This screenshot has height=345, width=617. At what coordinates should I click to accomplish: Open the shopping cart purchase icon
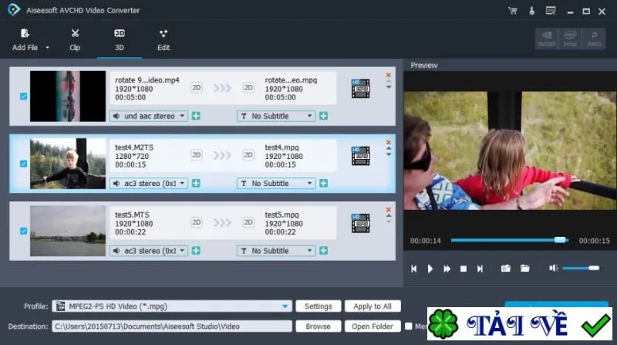tap(513, 11)
